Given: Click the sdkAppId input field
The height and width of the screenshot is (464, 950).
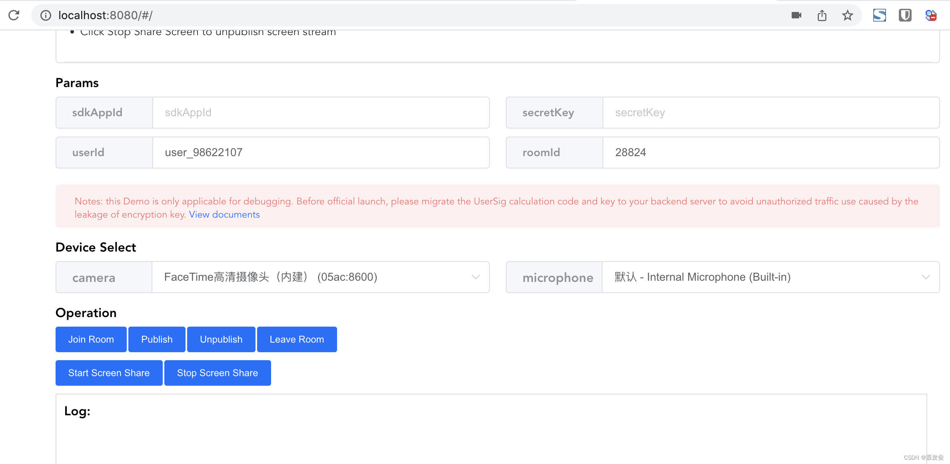Looking at the screenshot, I should point(321,113).
